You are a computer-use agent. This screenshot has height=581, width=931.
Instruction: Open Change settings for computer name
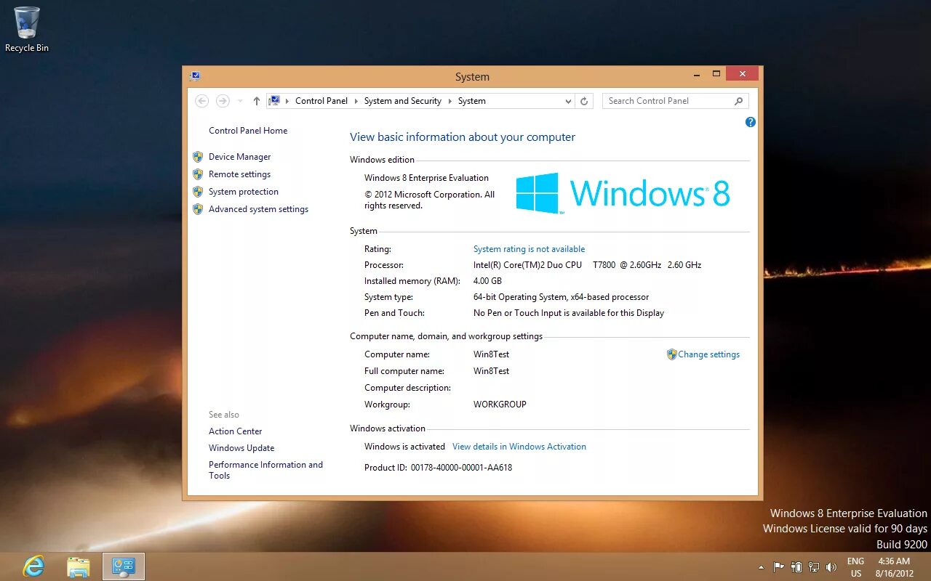708,354
